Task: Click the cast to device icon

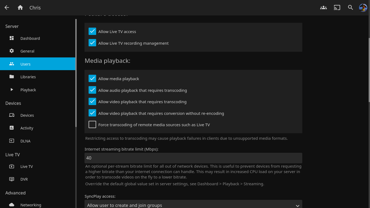Action: pyautogui.click(x=337, y=8)
